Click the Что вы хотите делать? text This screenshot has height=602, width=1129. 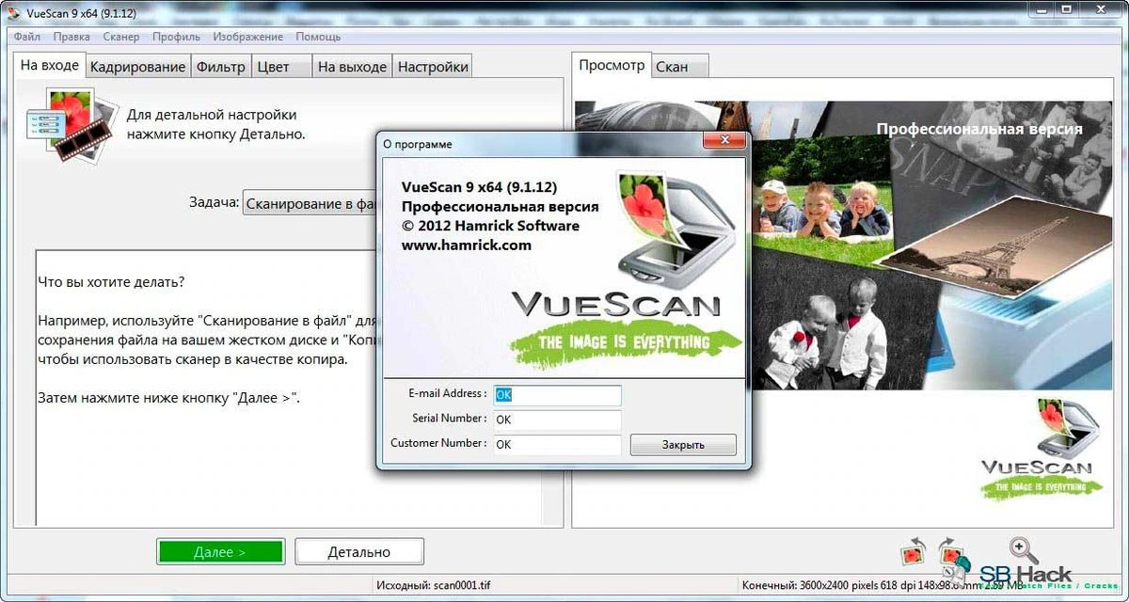tap(112, 281)
